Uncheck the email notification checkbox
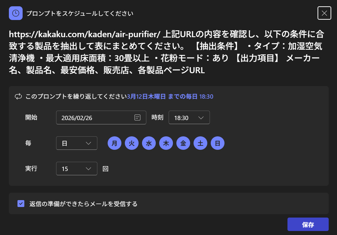This screenshot has height=235, width=337. pyautogui.click(x=21, y=204)
